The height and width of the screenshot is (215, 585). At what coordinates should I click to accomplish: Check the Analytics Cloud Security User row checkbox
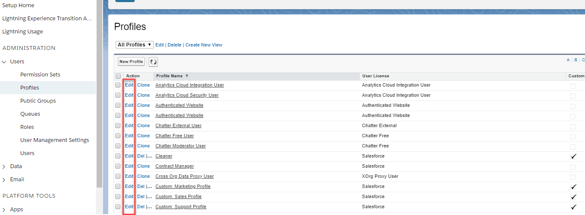[118, 95]
